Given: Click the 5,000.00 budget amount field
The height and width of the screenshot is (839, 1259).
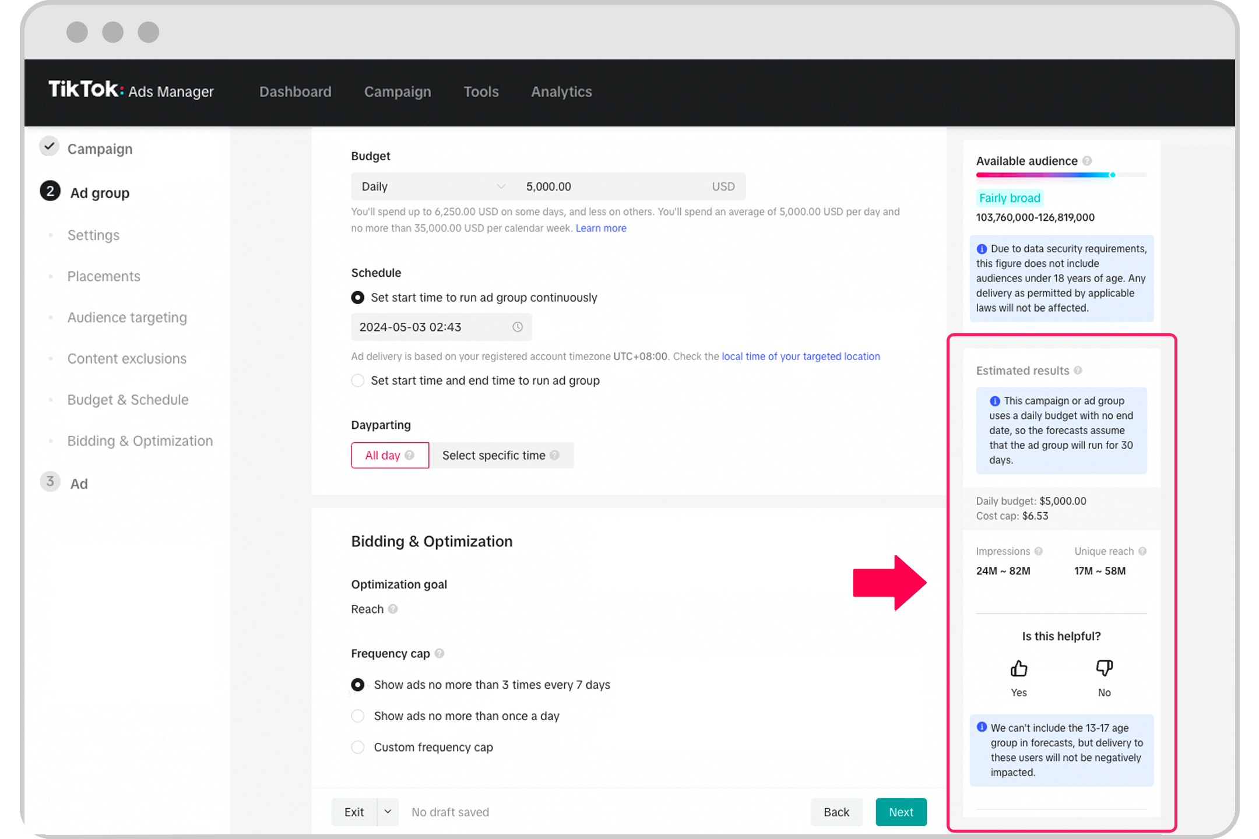Looking at the screenshot, I should click(629, 186).
